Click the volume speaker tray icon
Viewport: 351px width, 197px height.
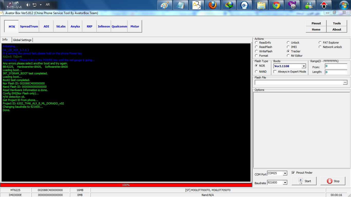28,5
